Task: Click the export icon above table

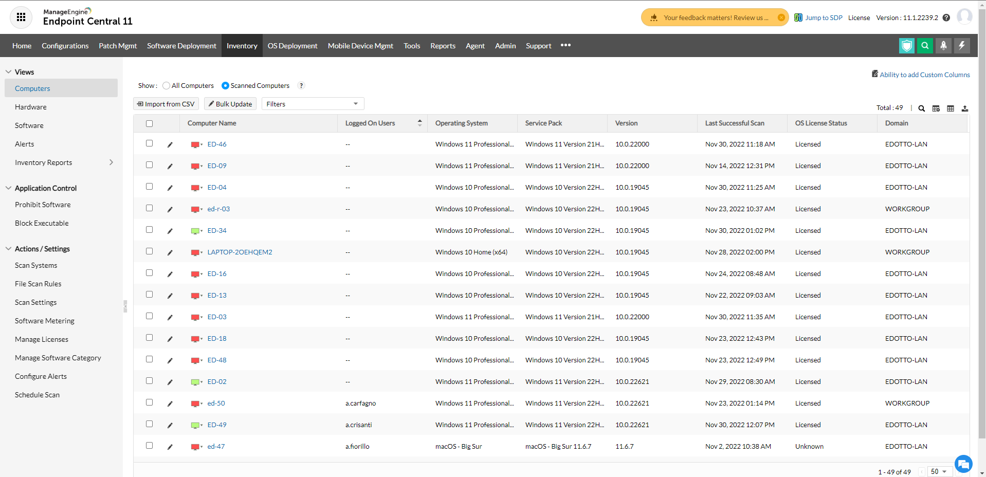Action: tap(965, 108)
